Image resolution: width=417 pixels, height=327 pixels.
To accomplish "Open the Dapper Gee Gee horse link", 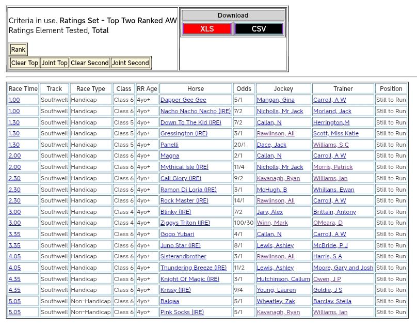I will pyautogui.click(x=183, y=100).
